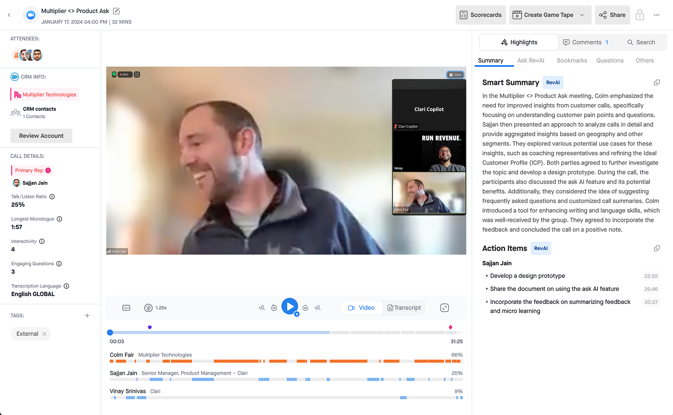Open the Search tab

(641, 42)
